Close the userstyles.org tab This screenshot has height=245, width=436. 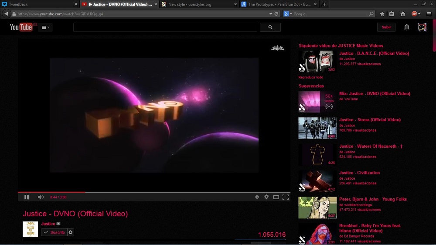pos(235,4)
